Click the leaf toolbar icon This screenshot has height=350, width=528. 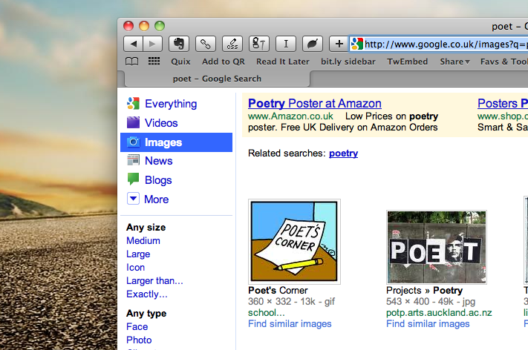click(313, 44)
